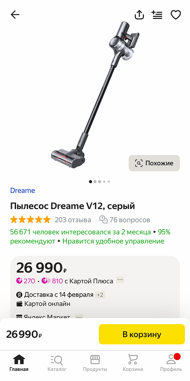Add product to comparison list icon
Image resolution: width=190 pixels, height=381 pixels.
(x=157, y=15)
